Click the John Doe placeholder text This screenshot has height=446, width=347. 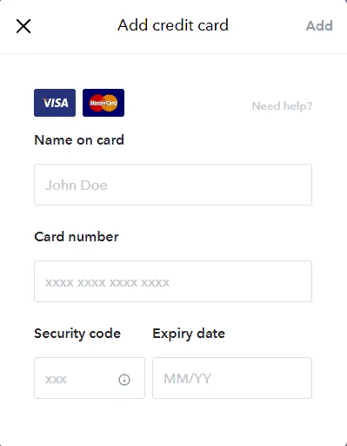(x=77, y=186)
